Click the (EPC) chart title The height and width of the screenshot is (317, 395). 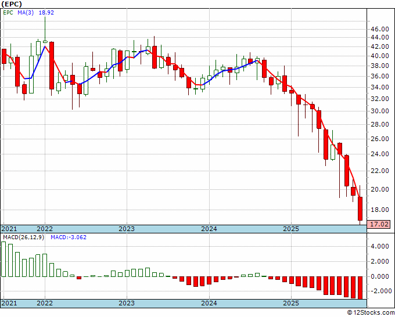tap(12, 4)
